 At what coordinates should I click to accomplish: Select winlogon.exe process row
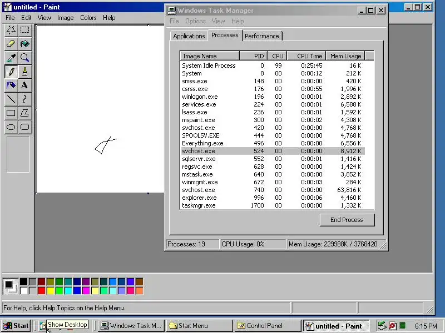tap(273, 97)
